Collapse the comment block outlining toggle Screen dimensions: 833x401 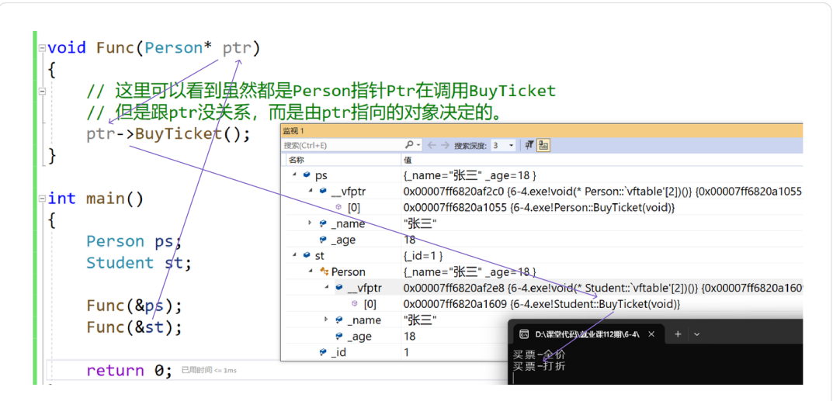[41, 92]
